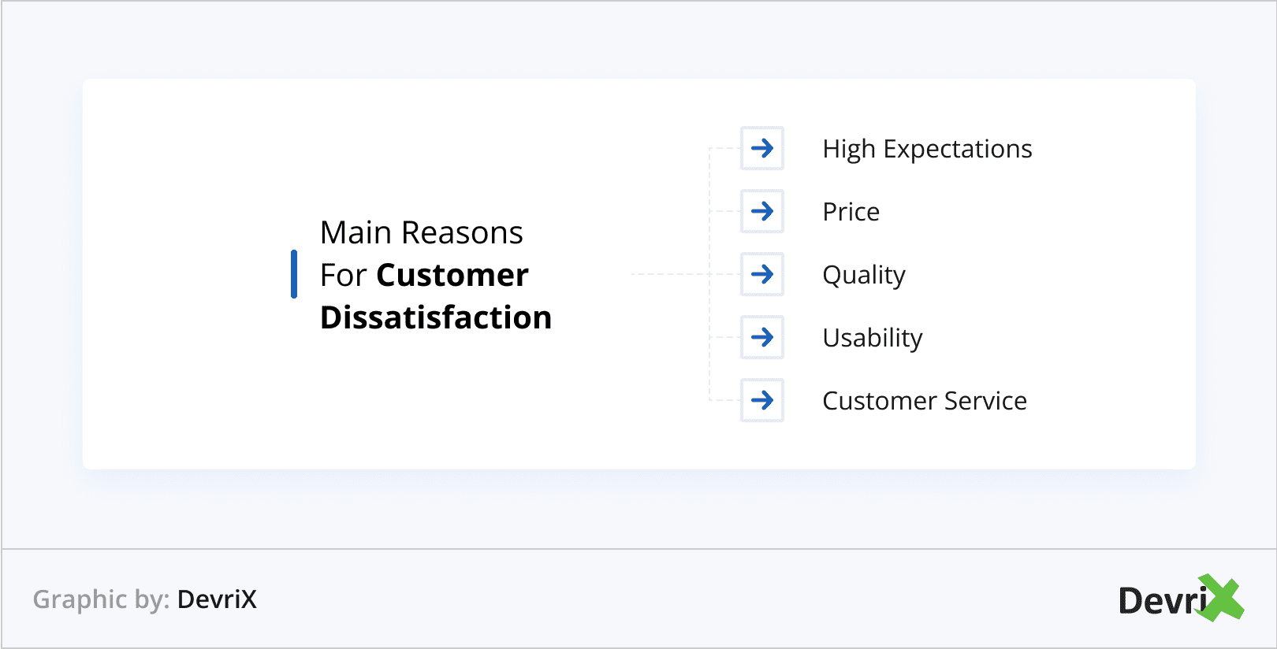The width and height of the screenshot is (1277, 649).
Task: Click the green X mark in the logo
Action: point(1222,599)
